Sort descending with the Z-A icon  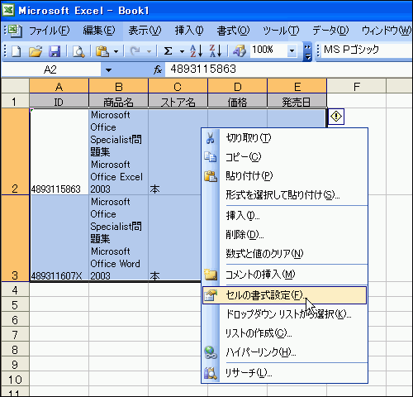(216, 51)
